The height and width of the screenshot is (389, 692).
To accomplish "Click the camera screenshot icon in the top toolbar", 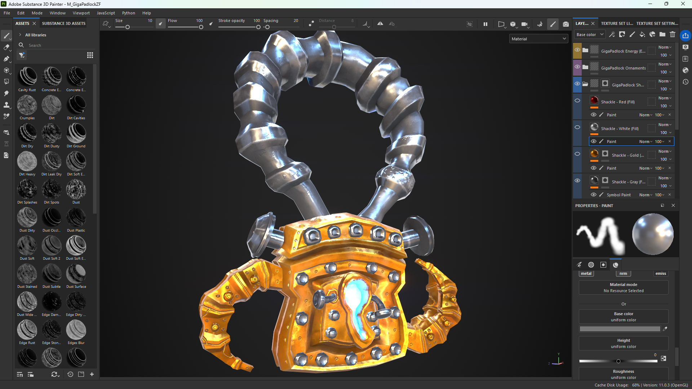I will (x=565, y=24).
